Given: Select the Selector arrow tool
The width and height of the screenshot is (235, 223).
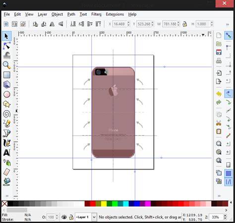Looking at the screenshot, I should [6, 36].
